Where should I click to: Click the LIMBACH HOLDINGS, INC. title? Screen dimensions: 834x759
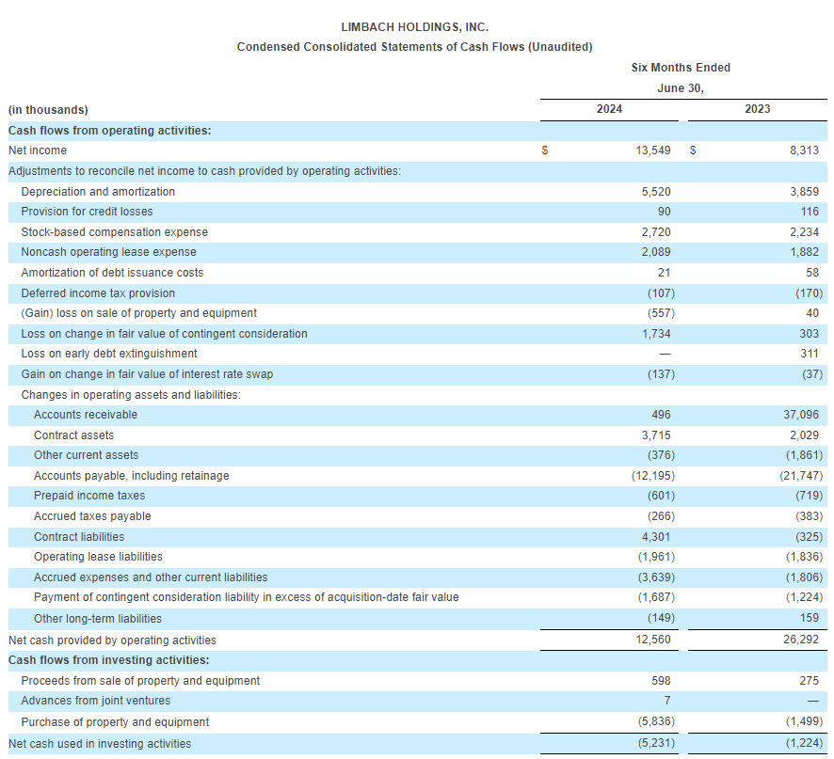click(x=414, y=27)
